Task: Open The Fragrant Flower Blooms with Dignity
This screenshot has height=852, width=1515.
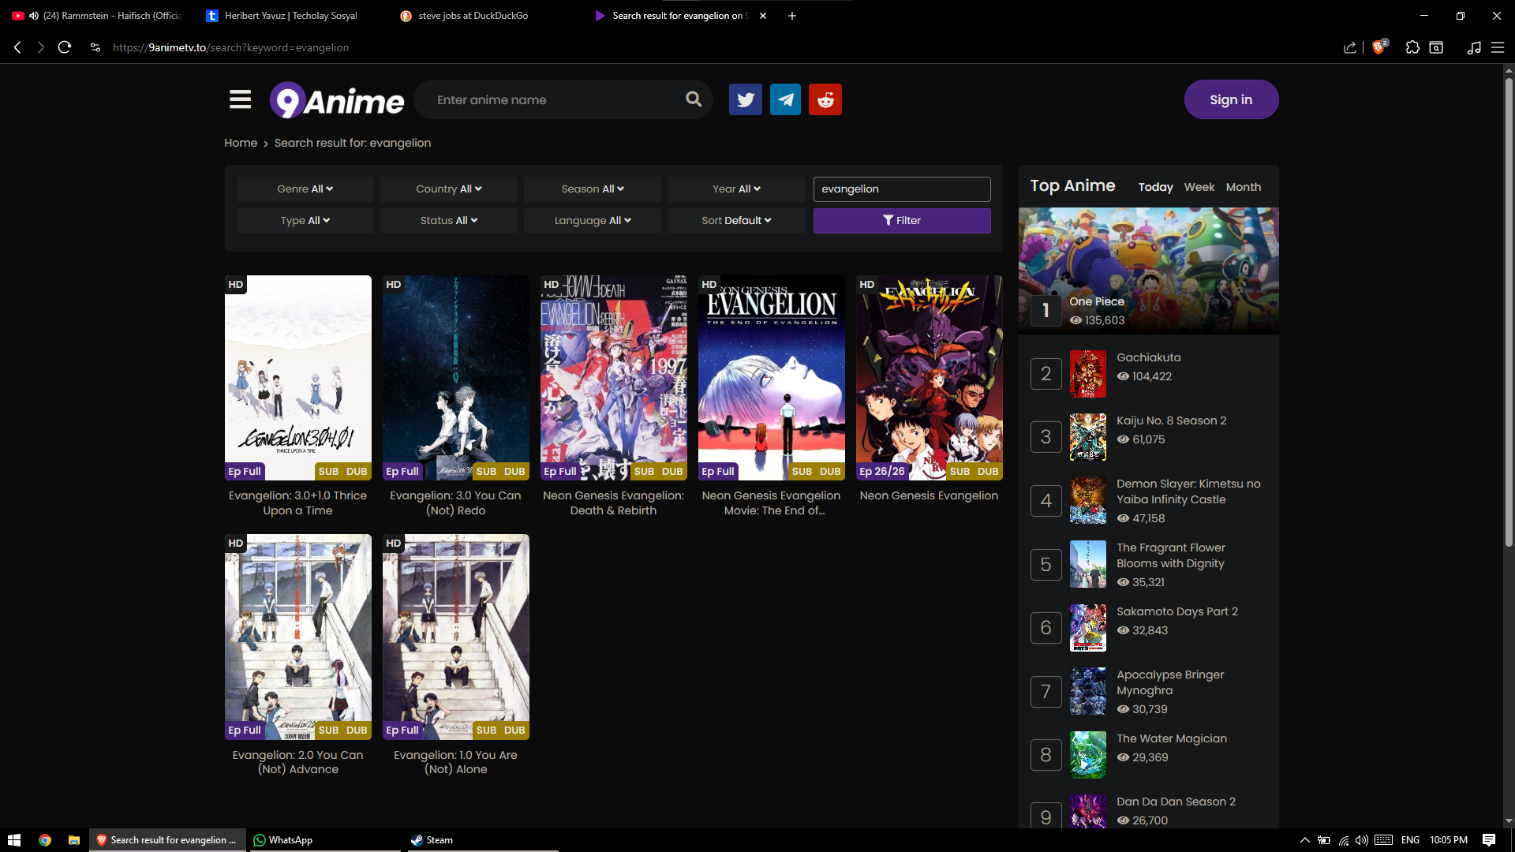Action: point(1171,555)
